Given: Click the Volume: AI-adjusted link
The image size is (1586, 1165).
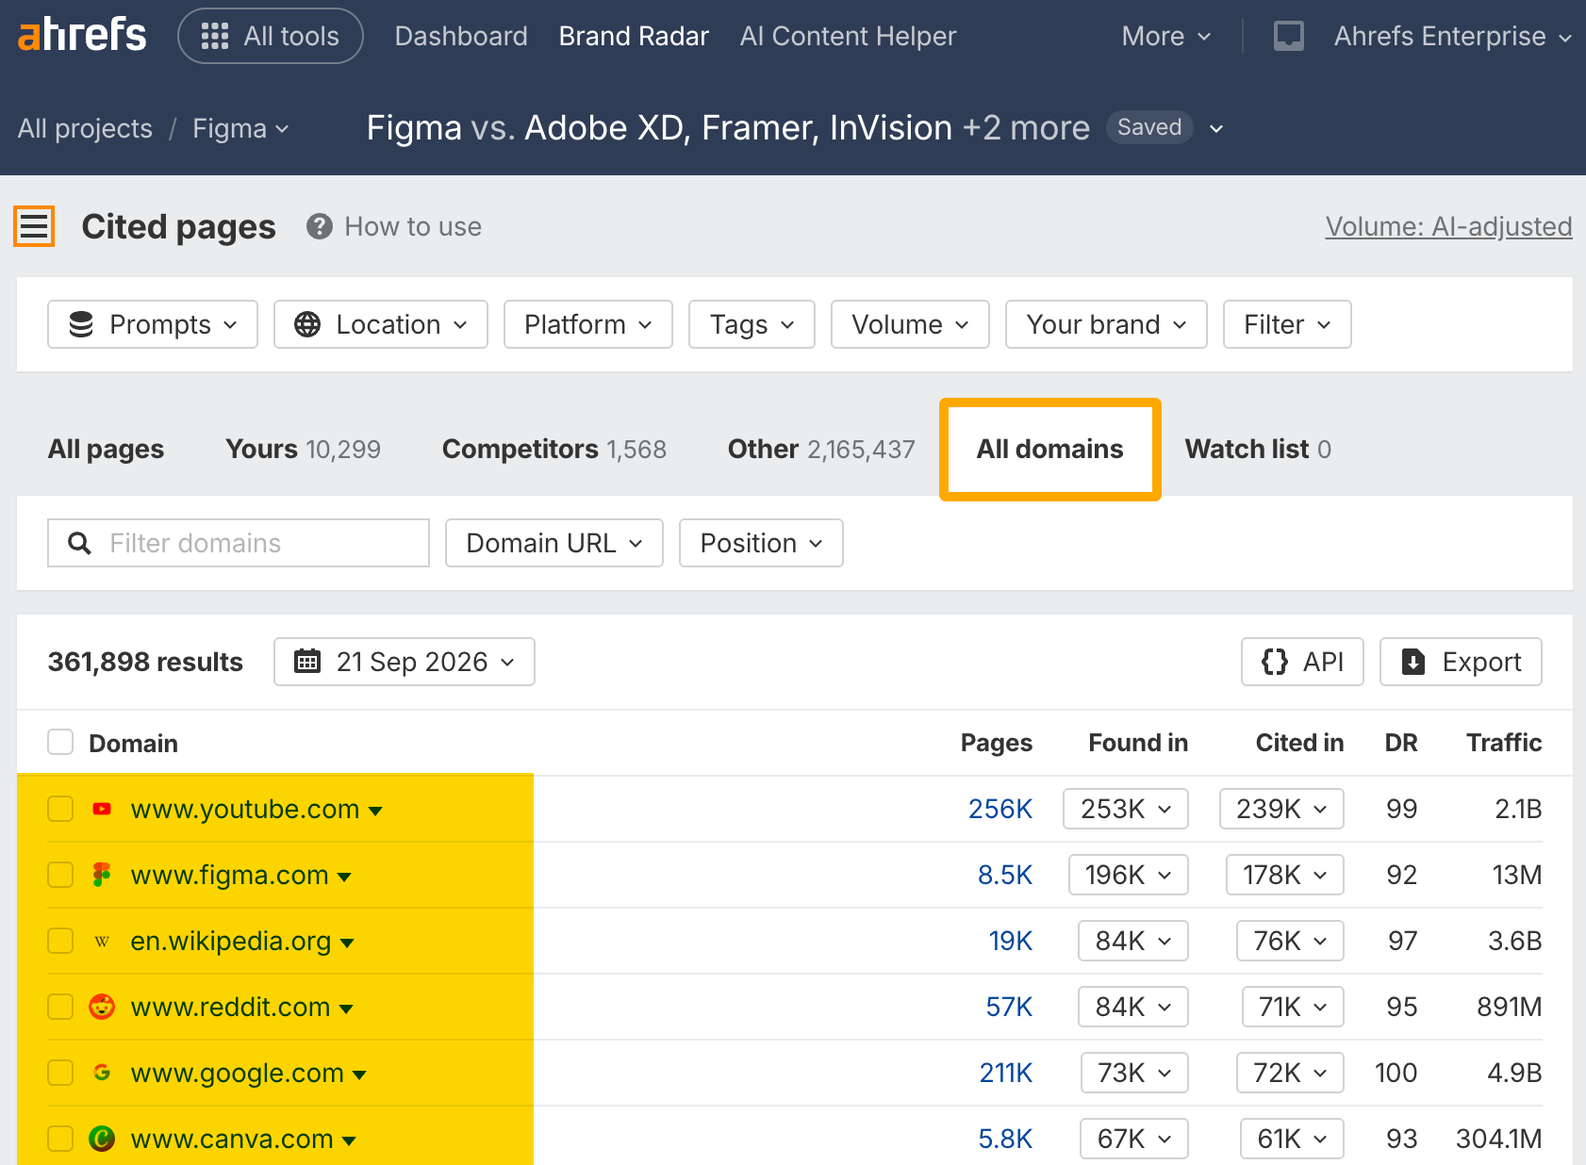Looking at the screenshot, I should point(1448,226).
